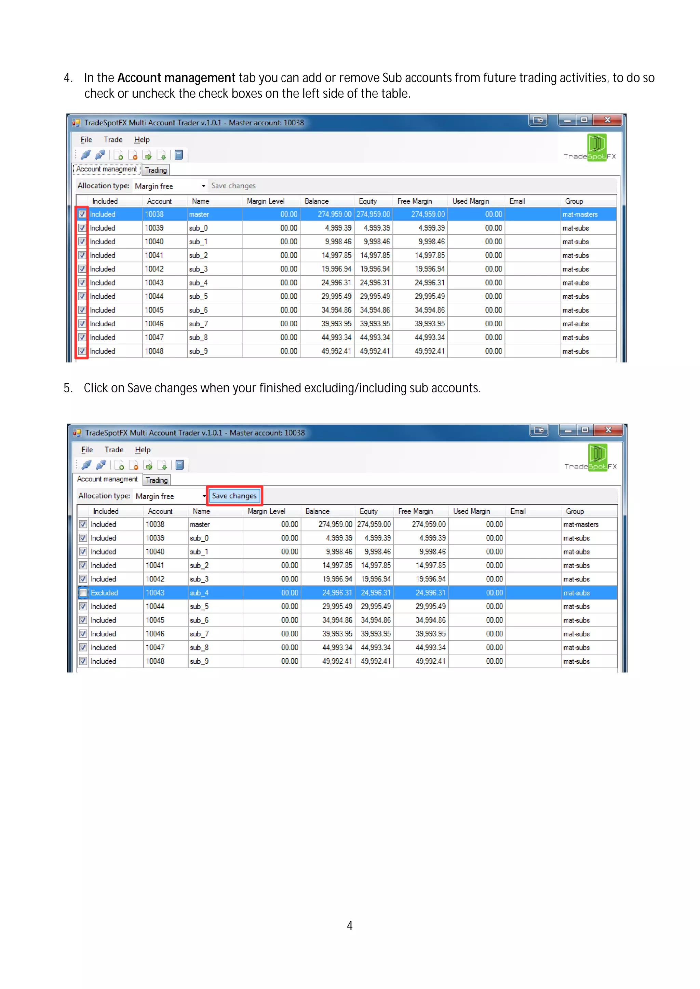Select sub_6 name cell in step 4 window
This screenshot has height=989, width=700.
point(214,310)
